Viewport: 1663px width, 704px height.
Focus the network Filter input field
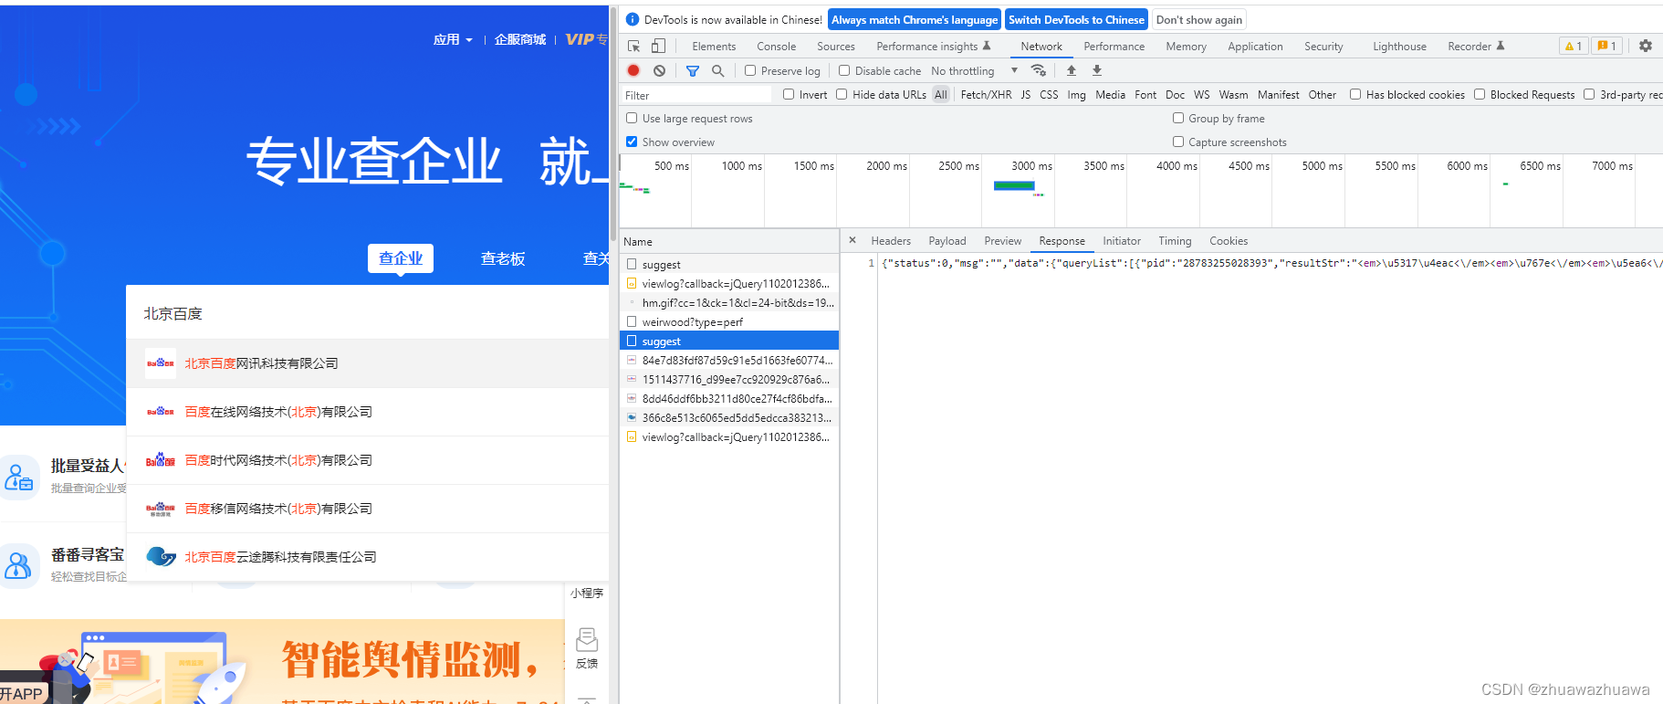696,95
